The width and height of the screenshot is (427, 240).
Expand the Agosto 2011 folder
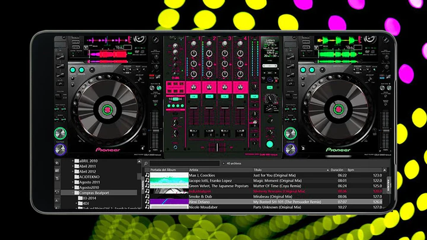73,182
